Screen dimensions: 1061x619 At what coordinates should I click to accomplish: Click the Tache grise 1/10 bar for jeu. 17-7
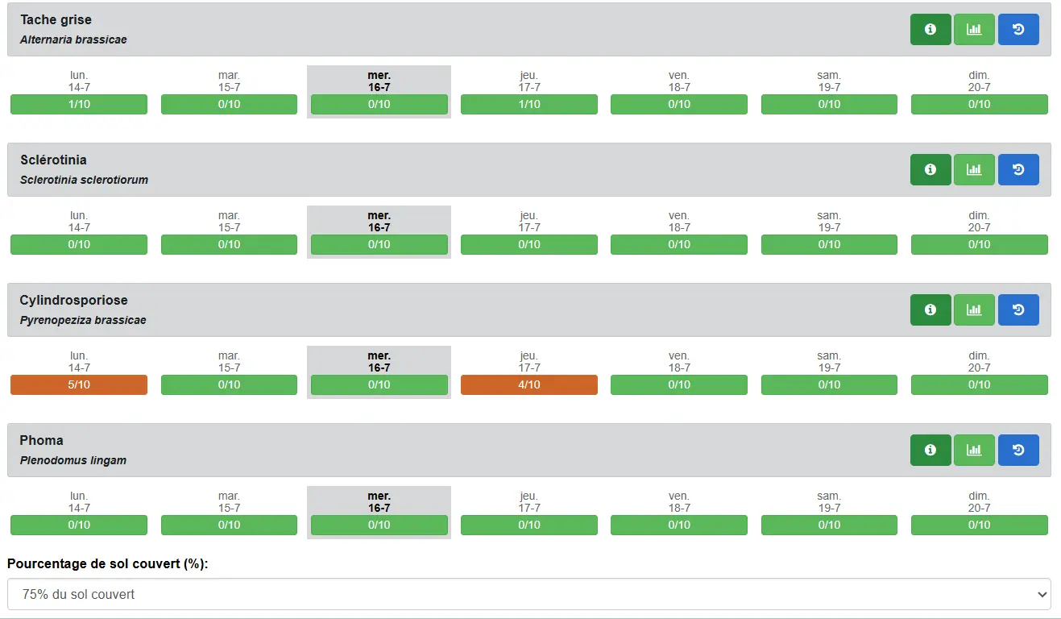[529, 105]
